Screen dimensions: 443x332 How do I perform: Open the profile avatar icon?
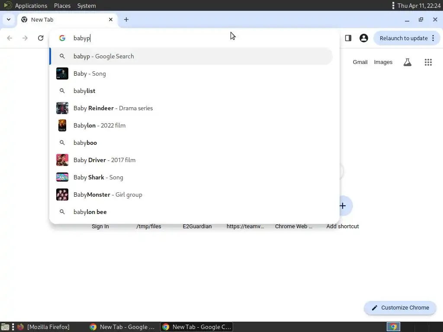tap(363, 38)
